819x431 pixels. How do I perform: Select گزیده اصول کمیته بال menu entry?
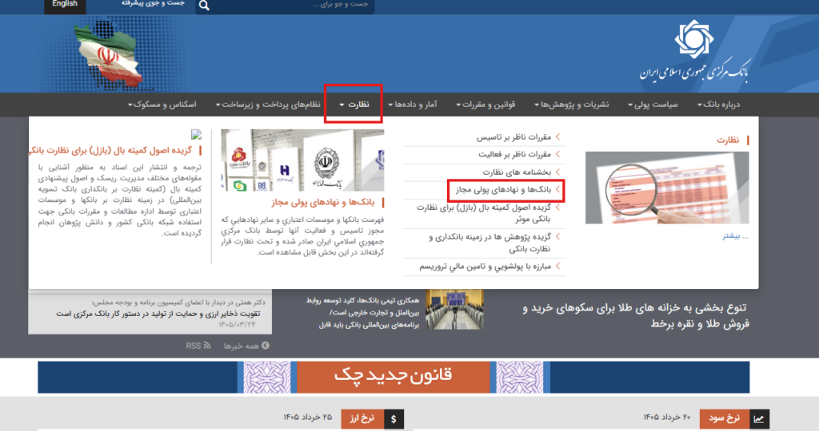click(484, 213)
